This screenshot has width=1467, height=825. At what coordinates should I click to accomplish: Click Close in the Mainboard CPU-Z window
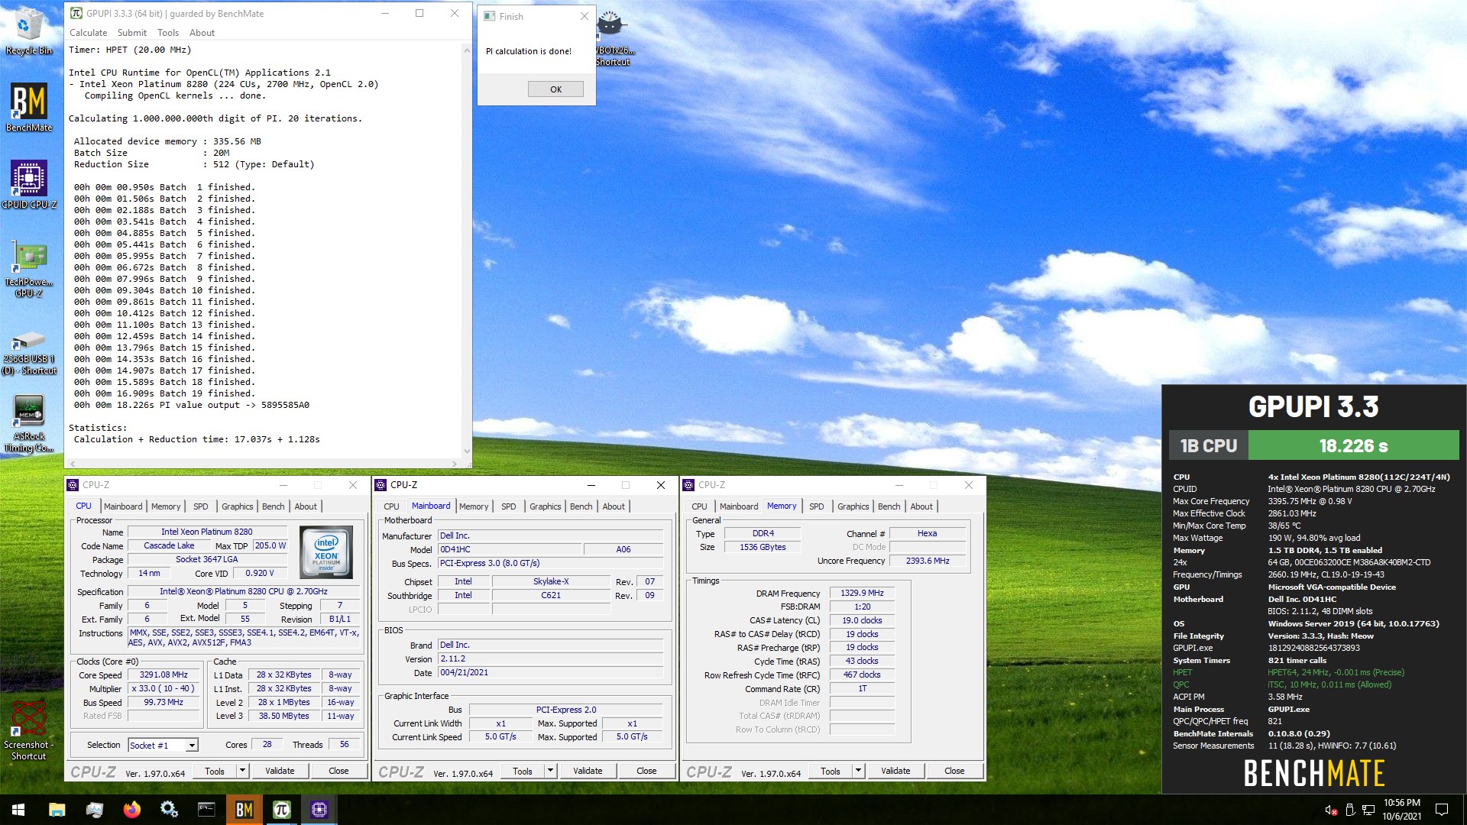click(646, 771)
